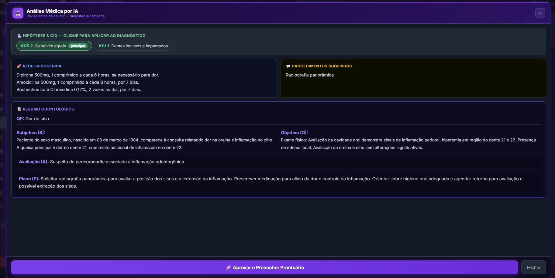Apply K05.2 Gengivite aguda diagnosis
Image resolution: width=555 pixels, height=278 pixels.
pos(43,46)
